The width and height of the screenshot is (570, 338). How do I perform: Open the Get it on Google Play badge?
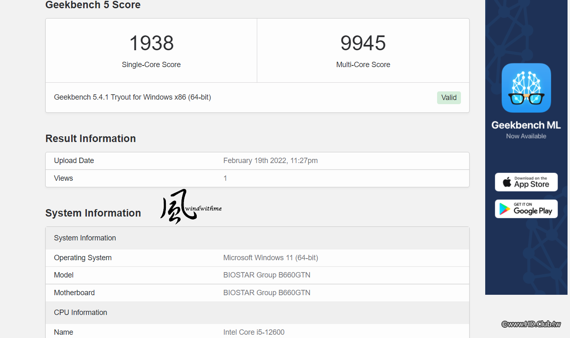tap(526, 209)
